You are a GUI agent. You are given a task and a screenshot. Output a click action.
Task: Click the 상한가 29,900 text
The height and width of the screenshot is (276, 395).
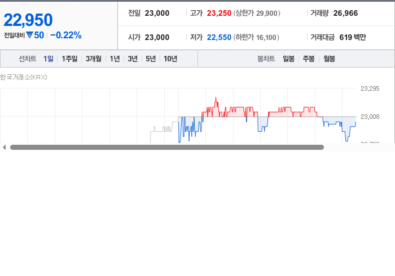(257, 13)
